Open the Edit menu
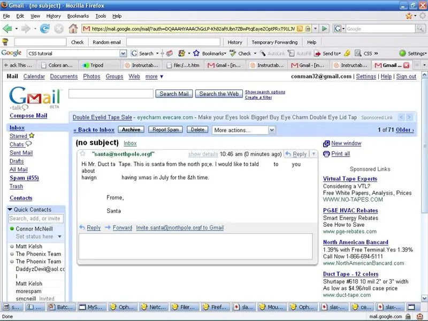428x321 pixels. click(20, 16)
